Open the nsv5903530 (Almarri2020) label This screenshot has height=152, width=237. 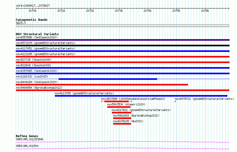[126, 104]
